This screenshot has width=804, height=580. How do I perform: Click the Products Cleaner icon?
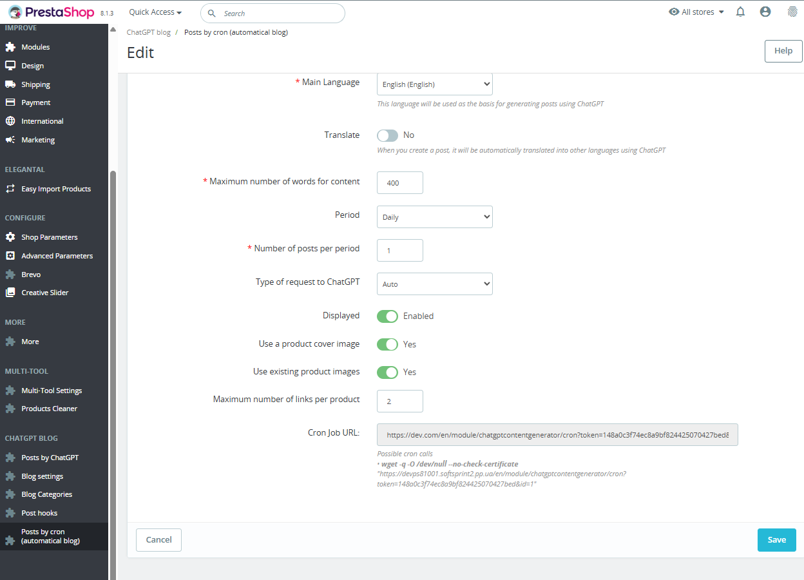click(10, 409)
